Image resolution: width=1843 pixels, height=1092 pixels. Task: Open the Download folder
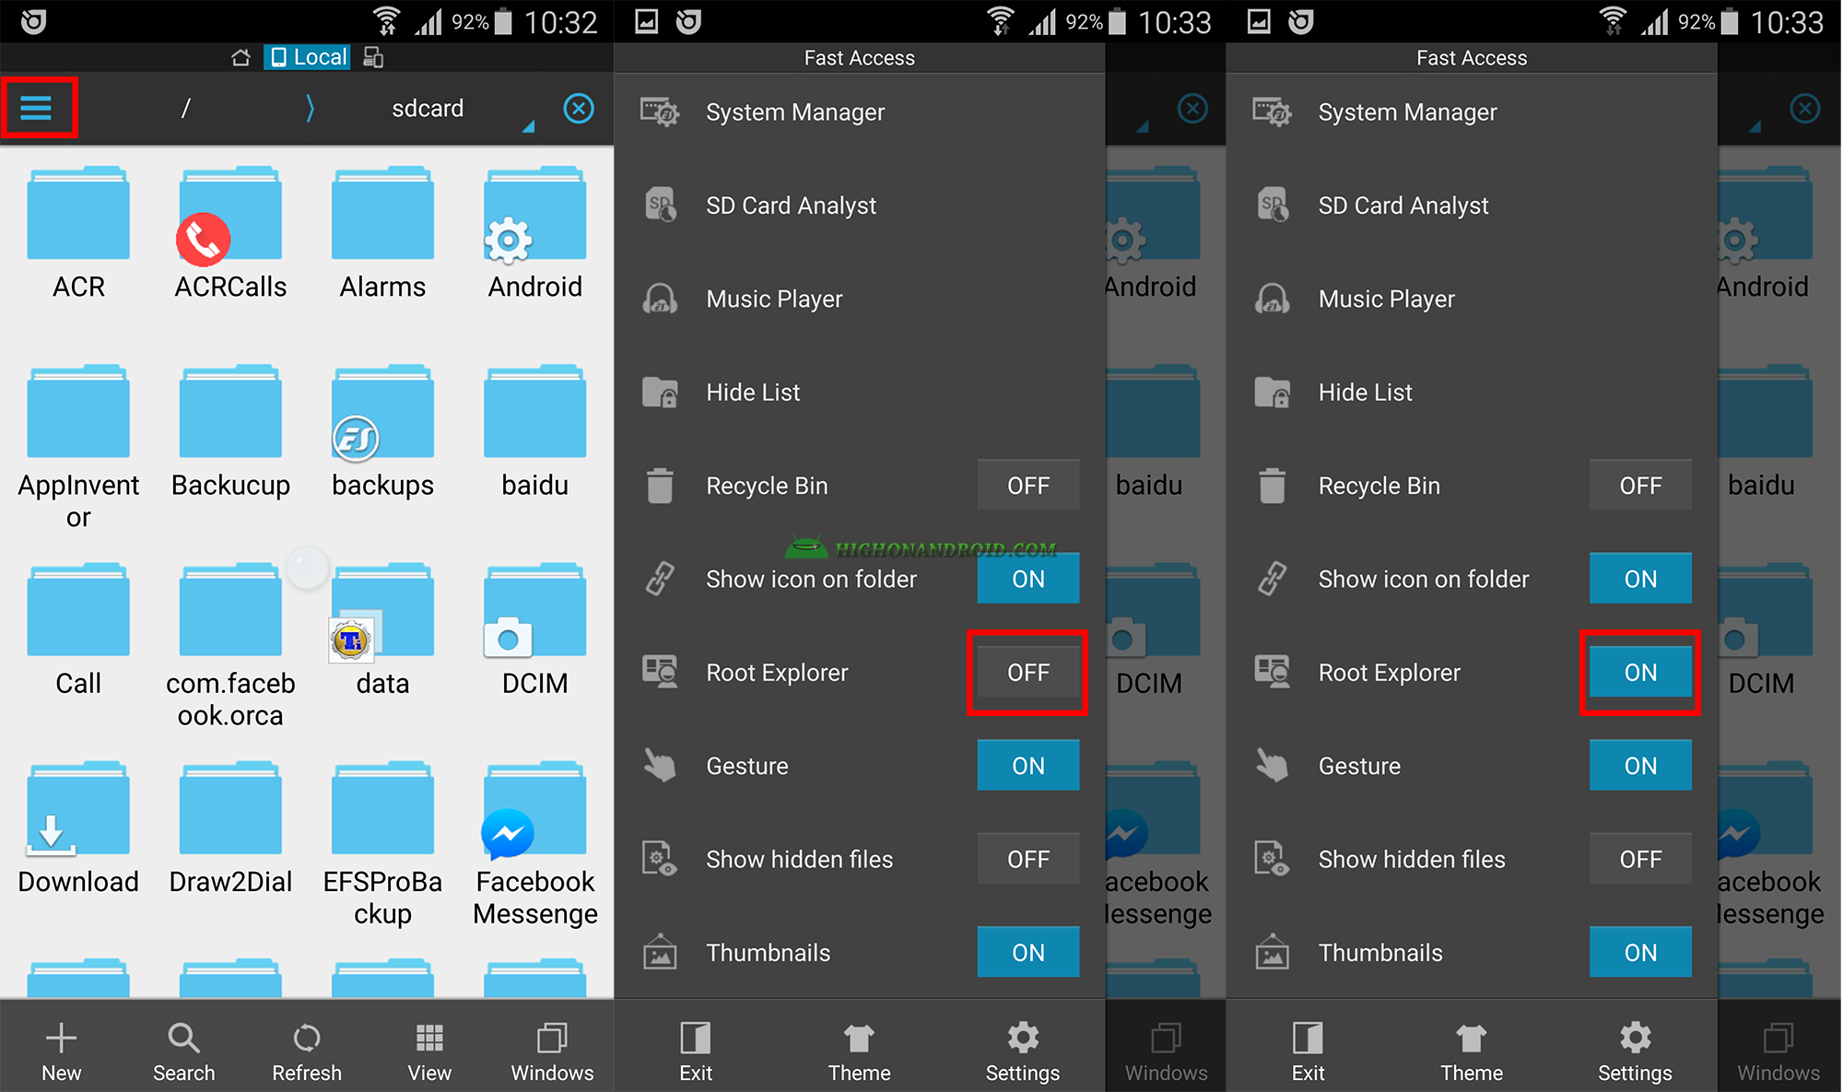pyautogui.click(x=78, y=829)
